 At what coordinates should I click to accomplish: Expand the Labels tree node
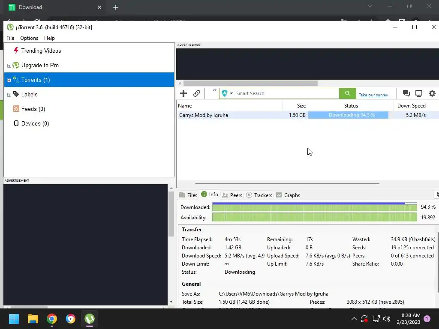click(9, 95)
